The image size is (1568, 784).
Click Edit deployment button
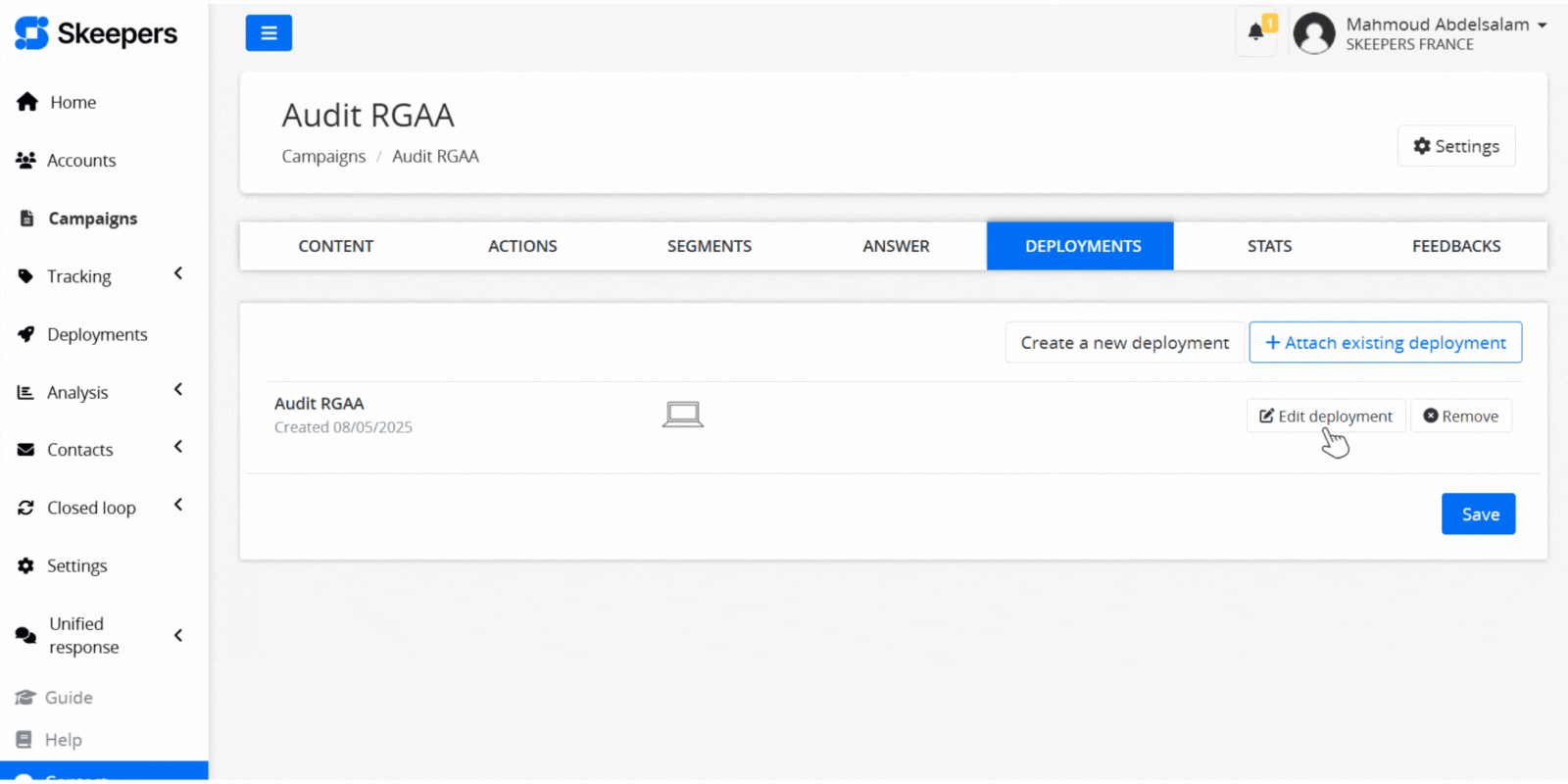point(1326,416)
